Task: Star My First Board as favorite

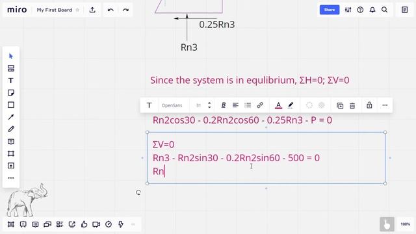Action: (77, 10)
